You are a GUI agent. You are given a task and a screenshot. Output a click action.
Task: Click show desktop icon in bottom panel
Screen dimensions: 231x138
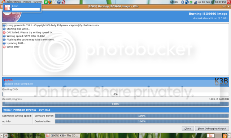pyautogui.click(x=6, y=135)
